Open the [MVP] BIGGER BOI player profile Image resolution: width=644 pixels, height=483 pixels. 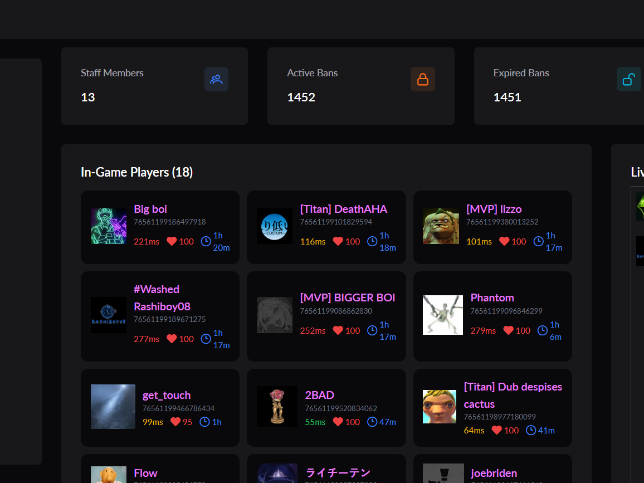point(348,298)
